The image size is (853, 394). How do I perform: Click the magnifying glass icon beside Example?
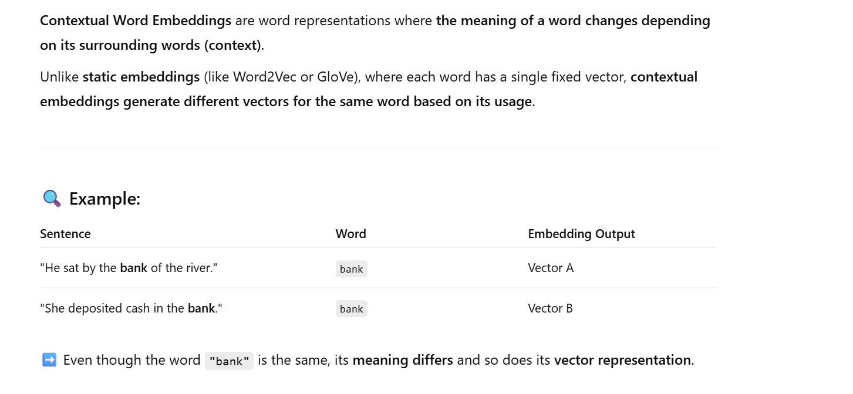[x=52, y=199]
